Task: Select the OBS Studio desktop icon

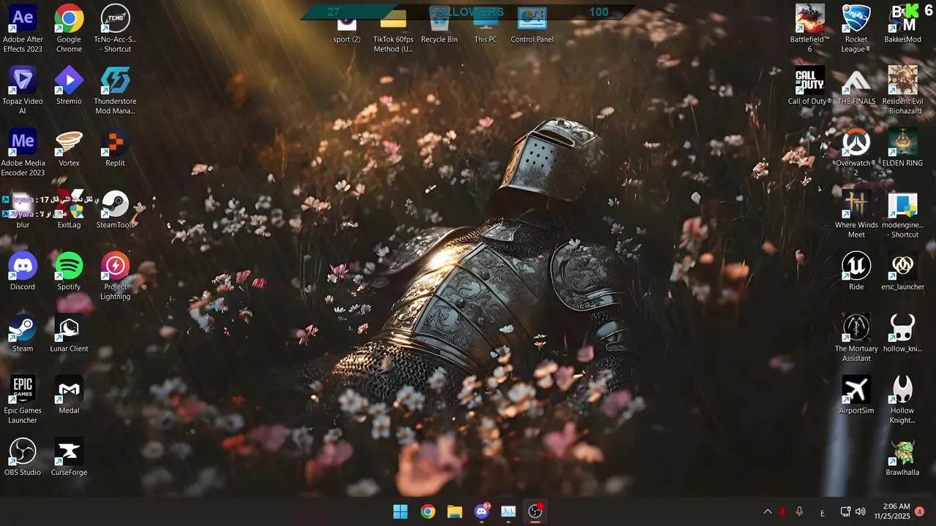Action: (23, 457)
